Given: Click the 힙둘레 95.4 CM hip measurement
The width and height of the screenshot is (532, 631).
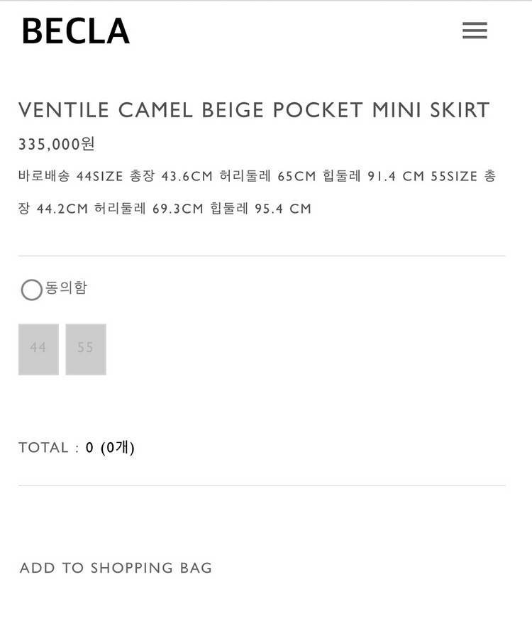Looking at the screenshot, I should pos(260,209).
